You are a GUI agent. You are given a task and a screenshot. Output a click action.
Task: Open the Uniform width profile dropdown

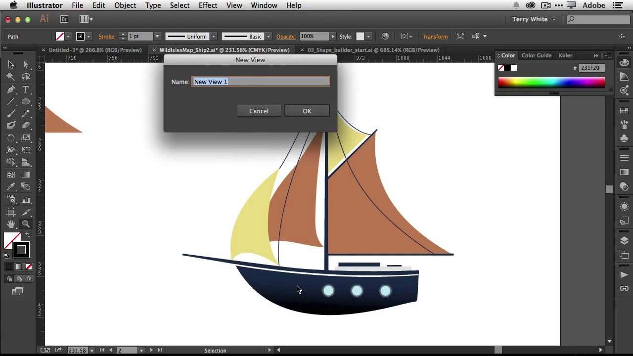214,37
